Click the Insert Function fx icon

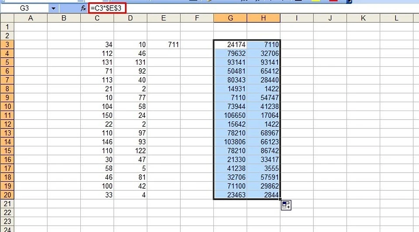(x=83, y=8)
